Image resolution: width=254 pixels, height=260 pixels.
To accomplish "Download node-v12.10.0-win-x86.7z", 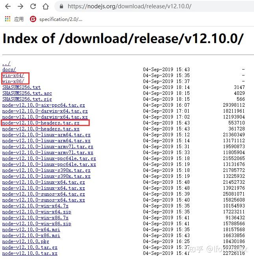I will (x=35, y=218).
